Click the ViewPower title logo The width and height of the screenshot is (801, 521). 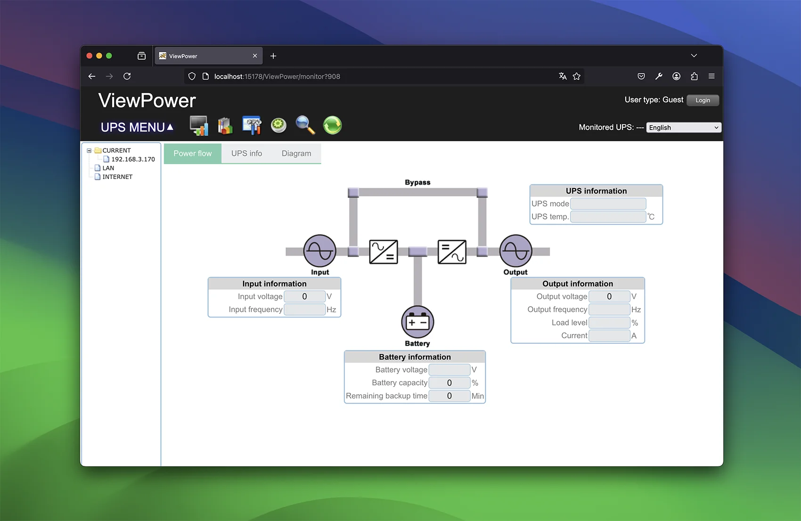coord(147,100)
